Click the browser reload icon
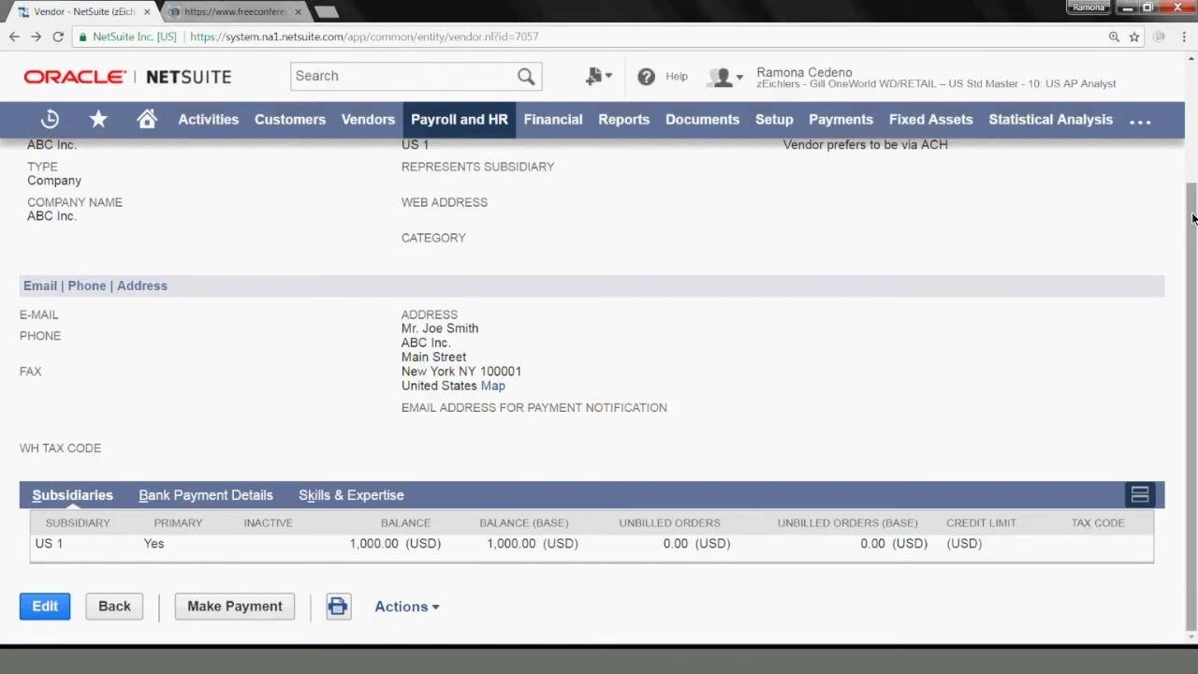The height and width of the screenshot is (674, 1198). click(x=58, y=37)
